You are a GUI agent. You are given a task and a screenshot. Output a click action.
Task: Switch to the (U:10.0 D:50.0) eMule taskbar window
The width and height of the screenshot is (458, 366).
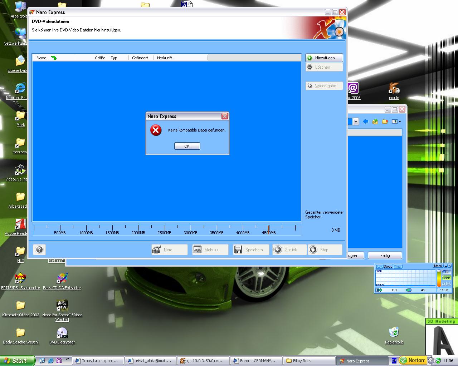[204, 361]
